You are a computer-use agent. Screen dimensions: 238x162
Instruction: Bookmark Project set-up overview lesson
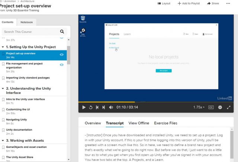[x=3, y=54]
